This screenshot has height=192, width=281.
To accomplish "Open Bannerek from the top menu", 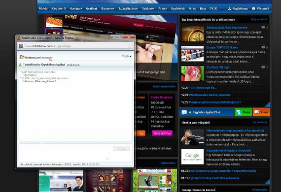I will pos(107,8).
